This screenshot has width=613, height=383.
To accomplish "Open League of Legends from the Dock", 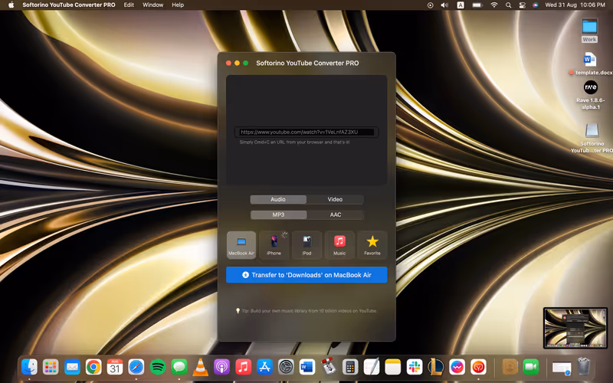I will pos(435,367).
